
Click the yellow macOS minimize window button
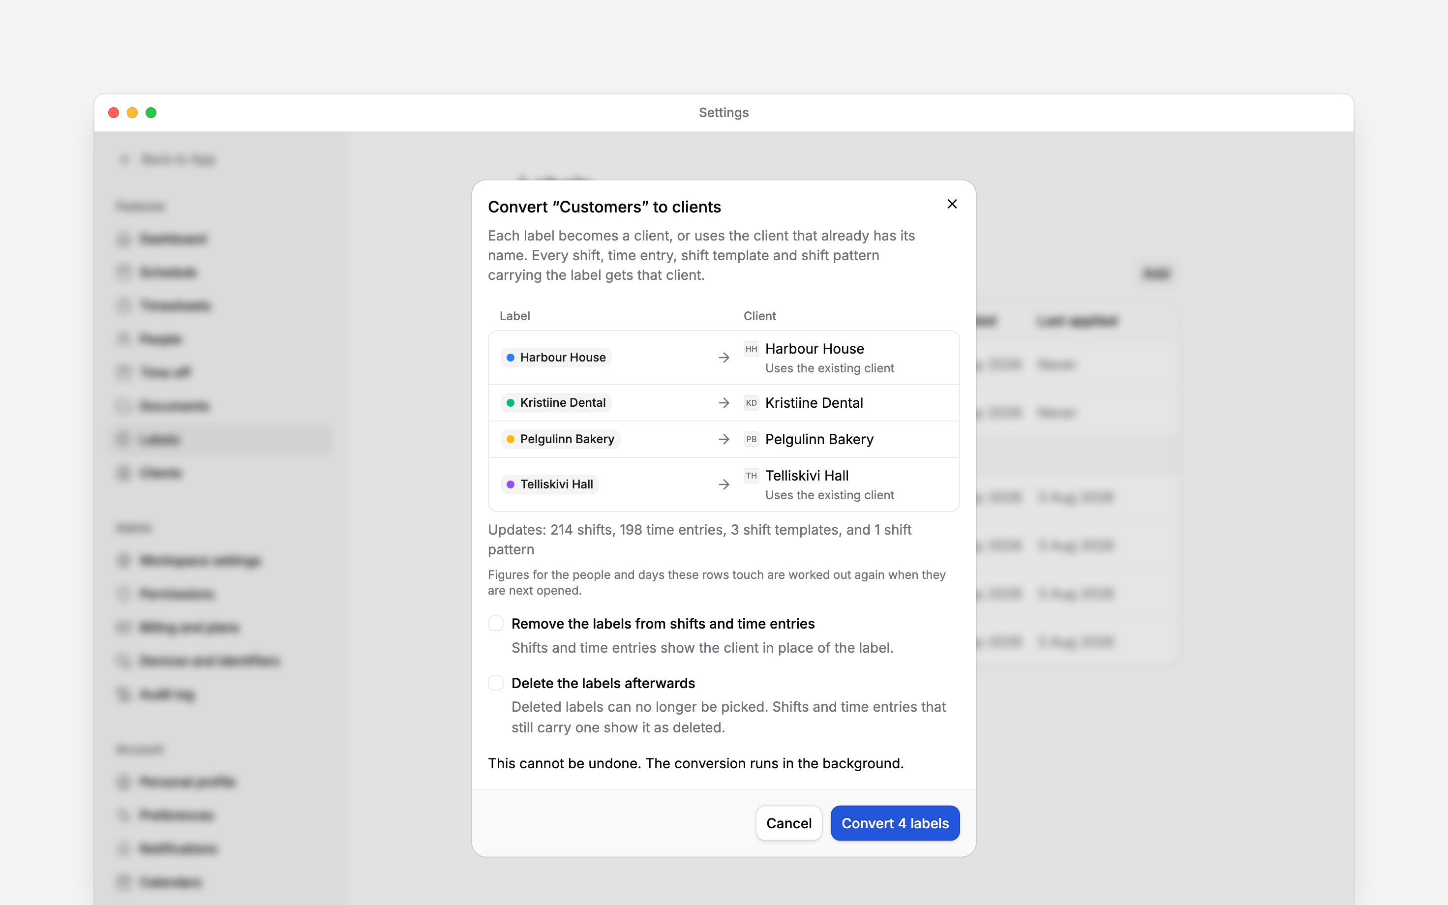[x=132, y=113]
